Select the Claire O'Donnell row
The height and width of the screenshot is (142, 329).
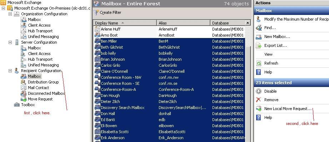(169, 71)
